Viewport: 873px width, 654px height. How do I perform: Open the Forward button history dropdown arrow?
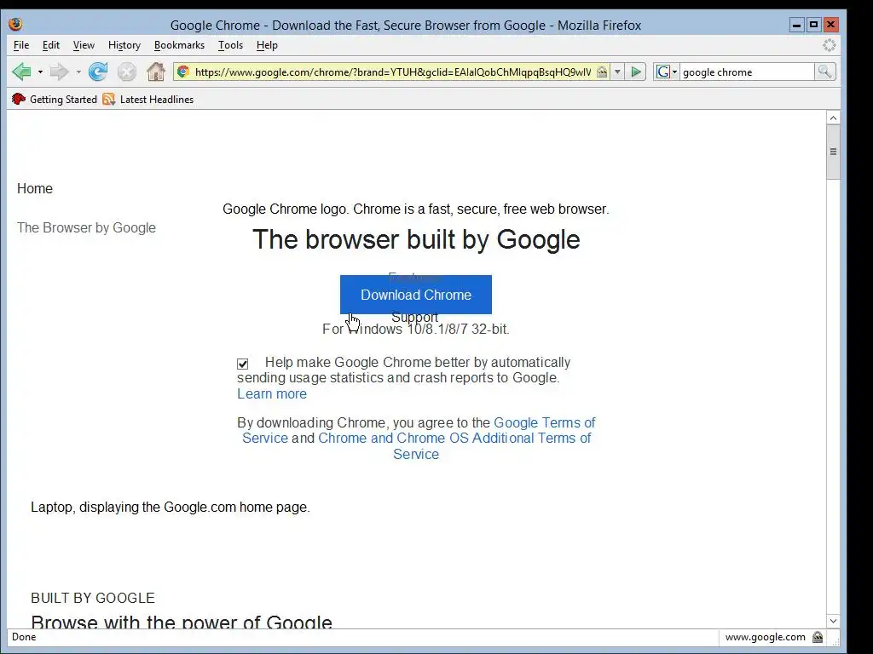click(x=78, y=72)
